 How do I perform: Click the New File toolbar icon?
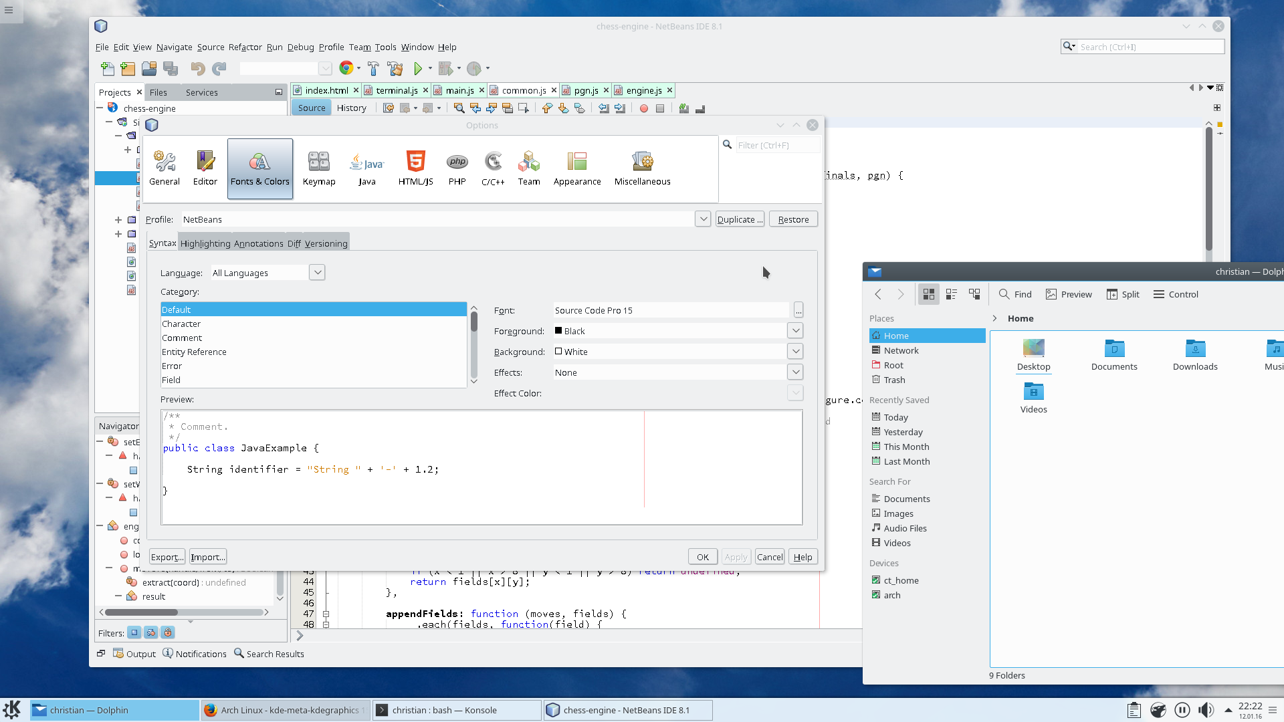[x=107, y=68]
